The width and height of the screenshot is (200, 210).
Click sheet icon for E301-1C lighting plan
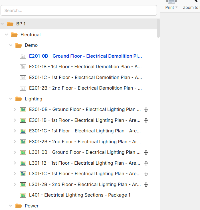(23, 131)
